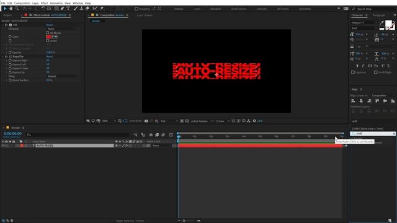This screenshot has width=397, height=223.
Task: Click the eyedropper in Character panel
Action: click(381, 23)
